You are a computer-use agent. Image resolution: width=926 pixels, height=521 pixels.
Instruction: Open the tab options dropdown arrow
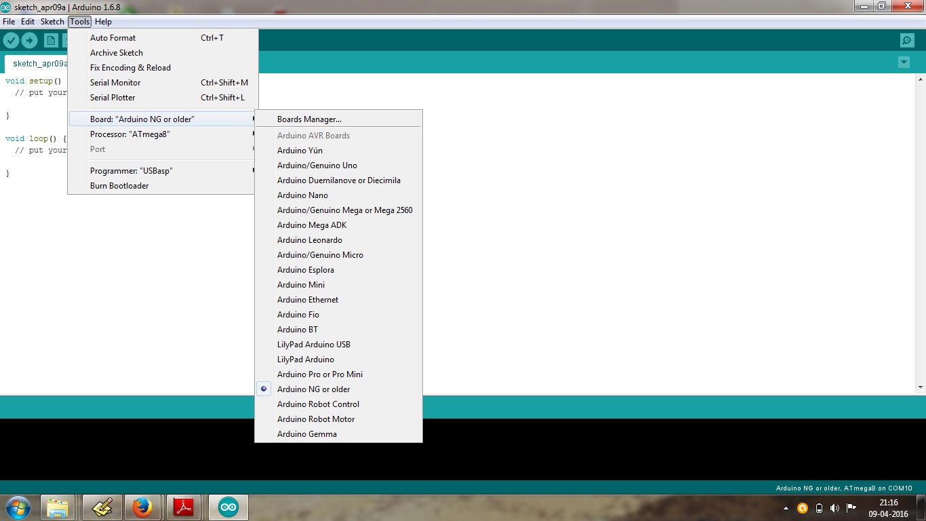click(904, 62)
